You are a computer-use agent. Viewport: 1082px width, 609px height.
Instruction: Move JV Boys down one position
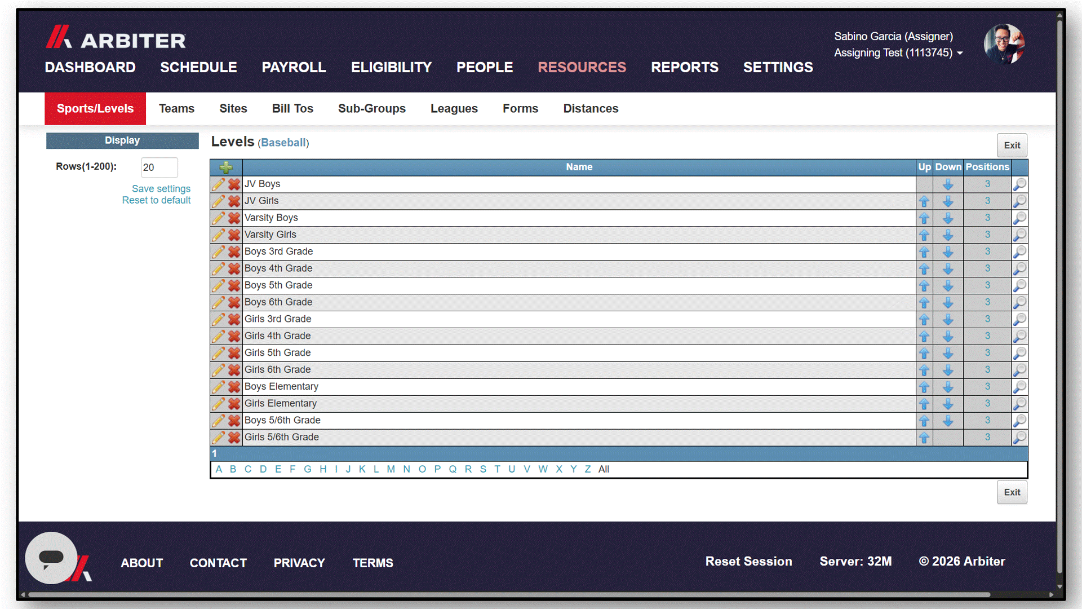pyautogui.click(x=948, y=184)
